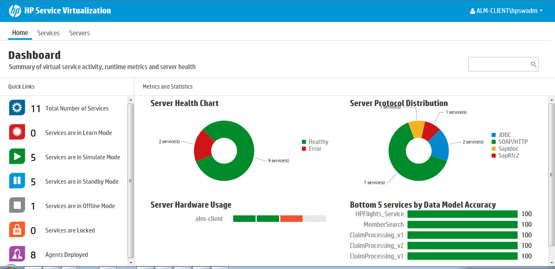Image resolution: width=555 pixels, height=269 pixels.
Task: Click the ClaimProcessing_v2 accuracy bar
Action: coord(462,246)
